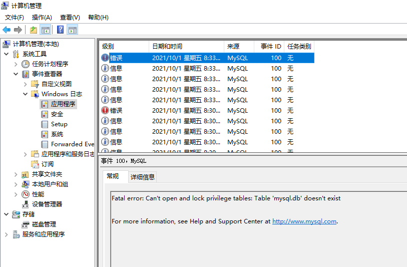Open Help via the question mark icon
The width and height of the screenshot is (407, 267).
click(60, 30)
